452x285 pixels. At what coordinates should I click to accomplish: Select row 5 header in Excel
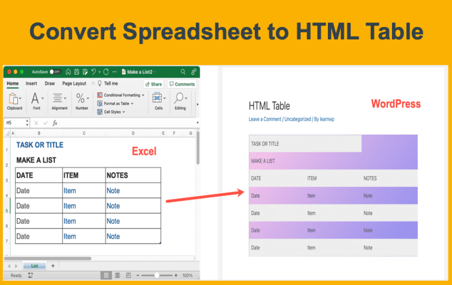(x=6, y=206)
